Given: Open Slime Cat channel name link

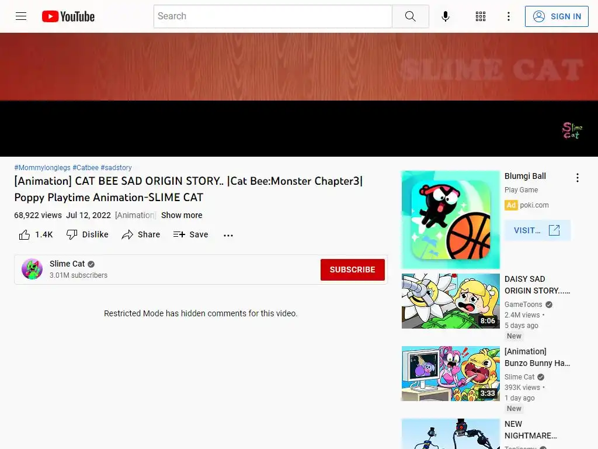Looking at the screenshot, I should coord(67,264).
